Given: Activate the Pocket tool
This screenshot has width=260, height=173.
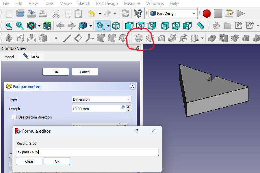Looking at the screenshot, I should pos(212,38).
